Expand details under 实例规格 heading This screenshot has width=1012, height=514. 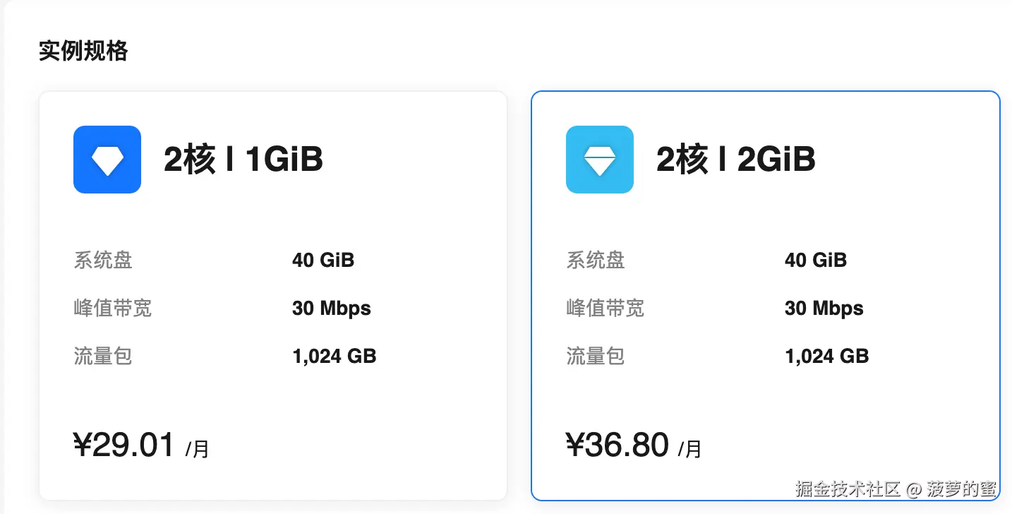[x=83, y=50]
